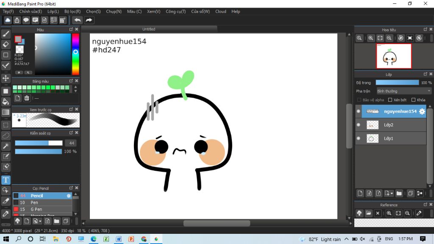Screen dimensions: 434x244
Task: Hide the nguyenhue154 layer
Action: click(x=359, y=111)
